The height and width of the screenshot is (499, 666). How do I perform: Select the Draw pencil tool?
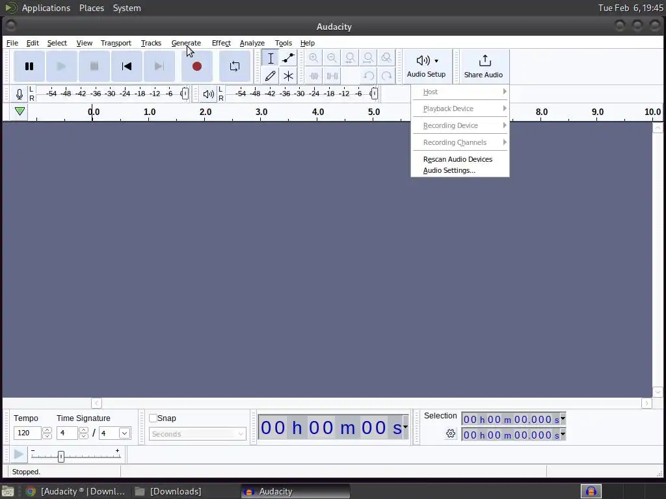270,76
